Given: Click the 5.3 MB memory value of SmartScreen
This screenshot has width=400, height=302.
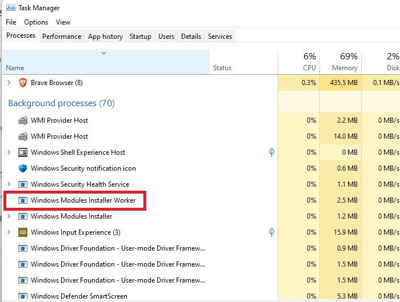Looking at the screenshot, I should pyautogui.click(x=347, y=296).
